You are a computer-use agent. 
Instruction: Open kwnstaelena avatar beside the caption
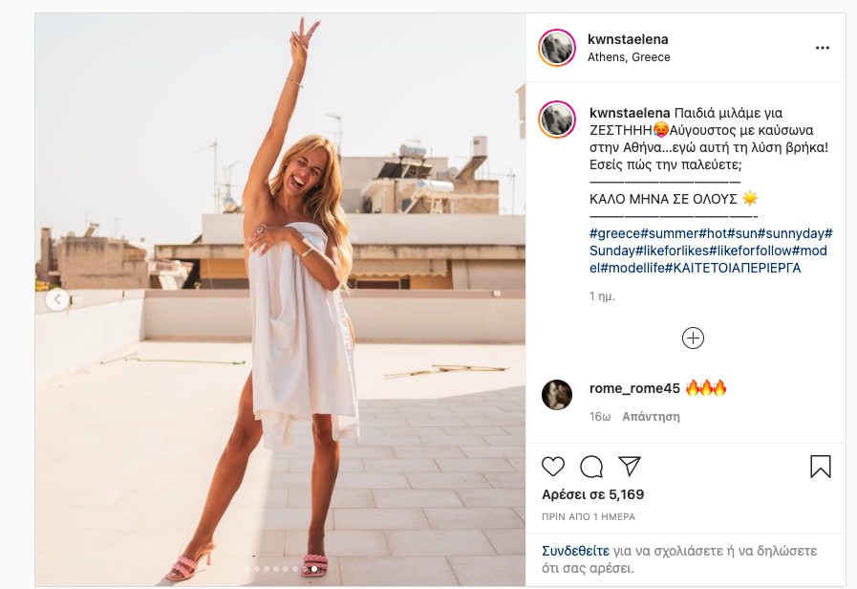(x=556, y=119)
